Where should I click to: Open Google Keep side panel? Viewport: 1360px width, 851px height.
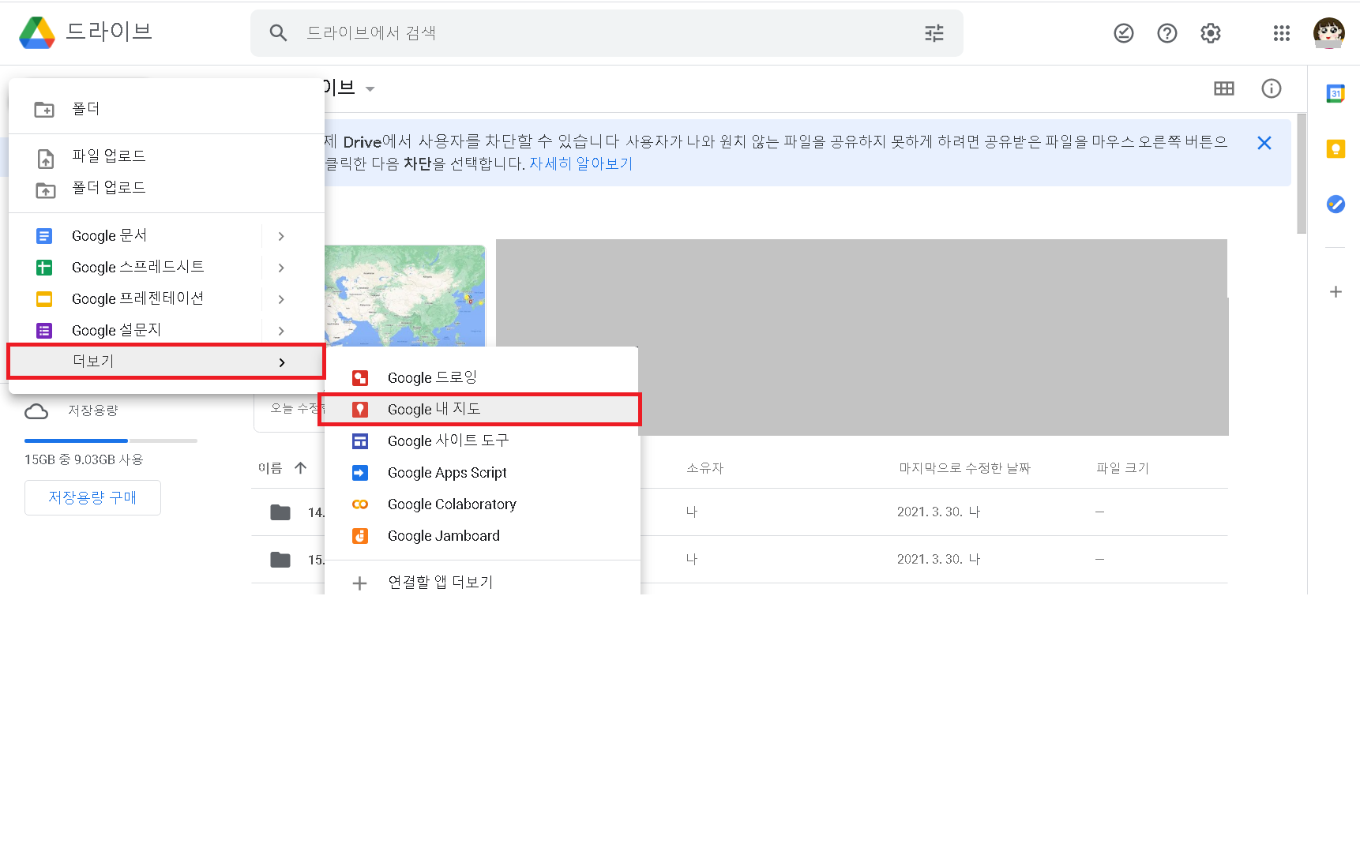(1336, 148)
